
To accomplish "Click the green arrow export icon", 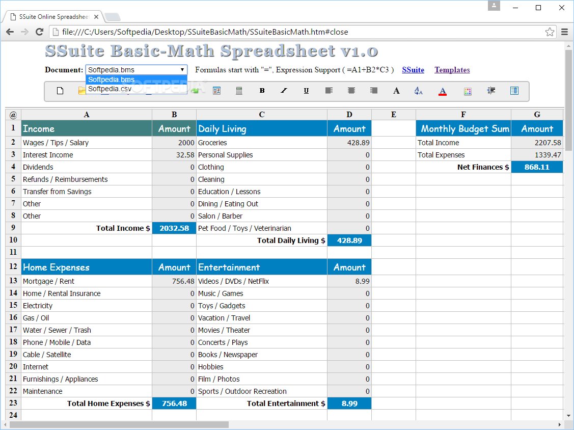I will [x=195, y=91].
